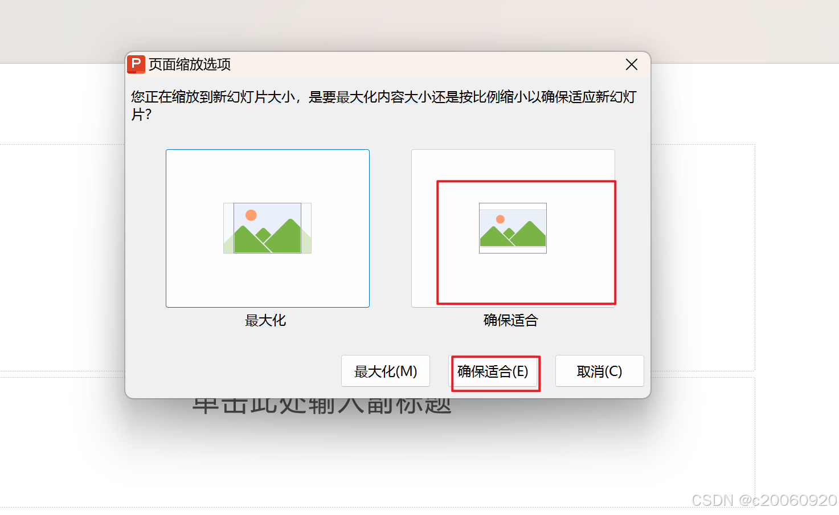Click the 页面缩放选项 dialog title text
This screenshot has width=839, height=515.
(190, 64)
